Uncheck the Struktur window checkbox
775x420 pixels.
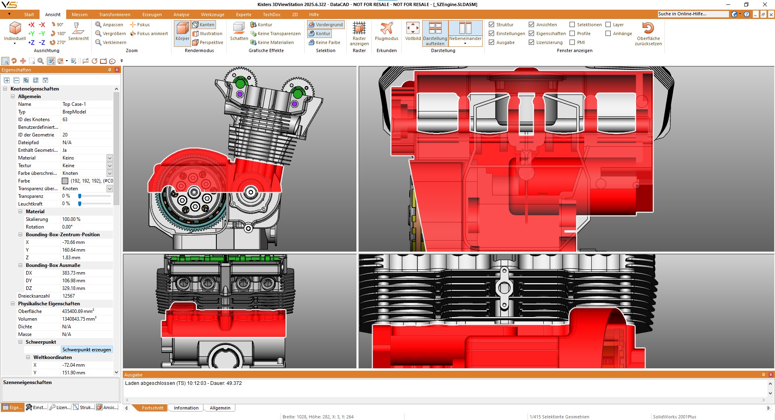(x=492, y=25)
